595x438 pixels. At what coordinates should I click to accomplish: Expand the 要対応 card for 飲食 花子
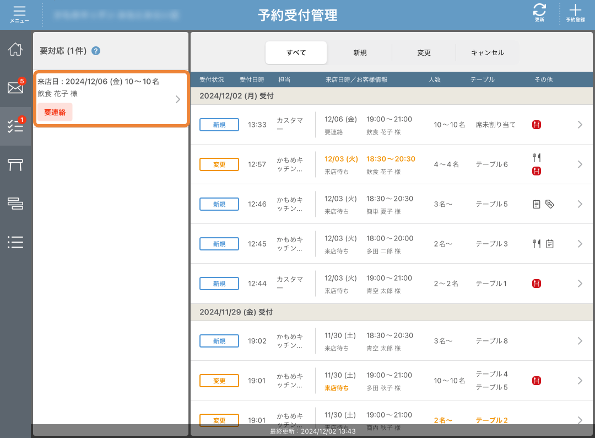point(111,98)
